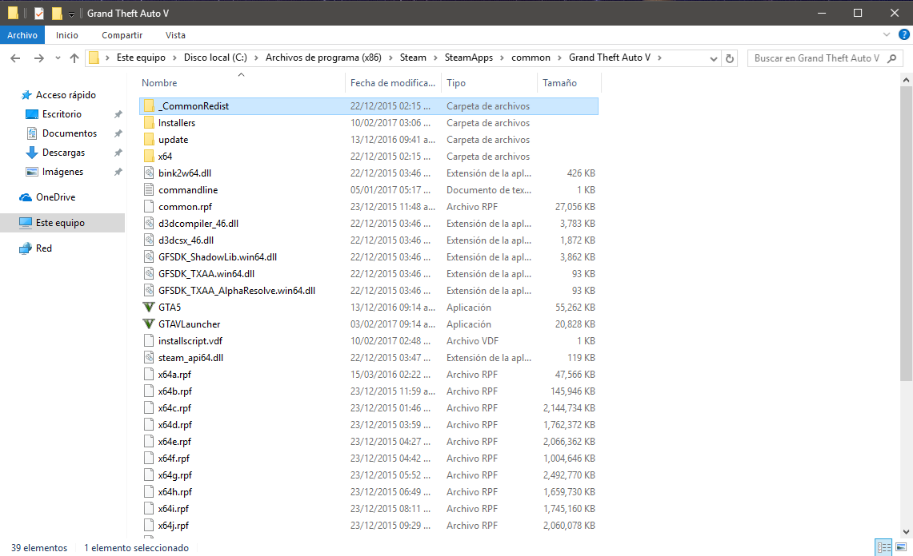Switch to large thumbnails view icon
This screenshot has height=556, width=913.
[x=901, y=547]
